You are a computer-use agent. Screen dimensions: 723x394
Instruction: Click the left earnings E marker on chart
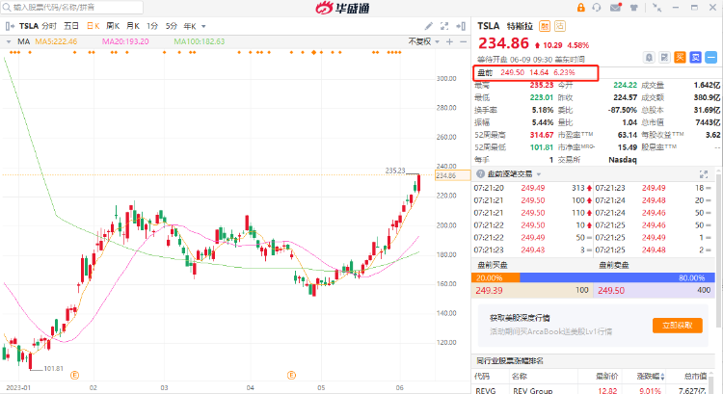coord(74,376)
